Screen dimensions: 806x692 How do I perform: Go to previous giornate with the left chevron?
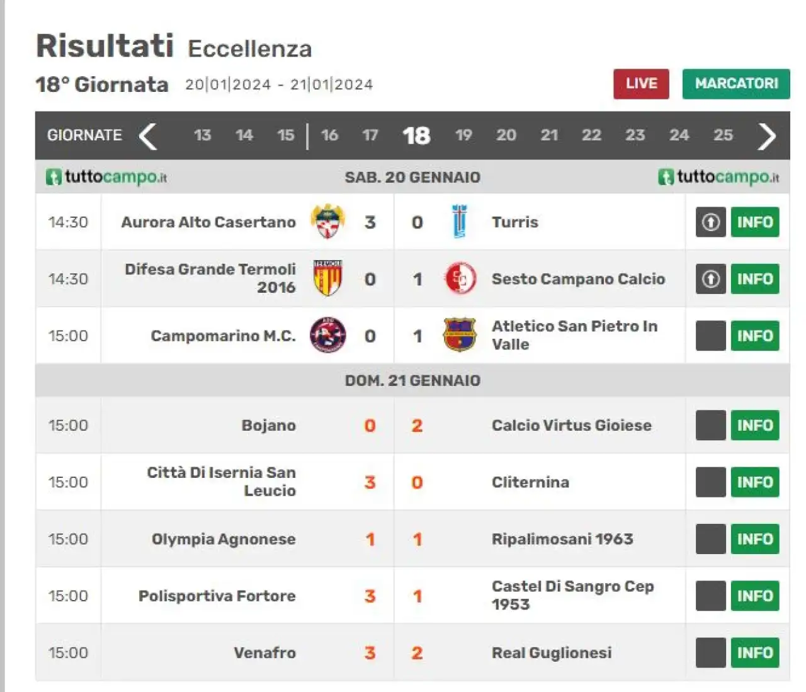coord(148,135)
